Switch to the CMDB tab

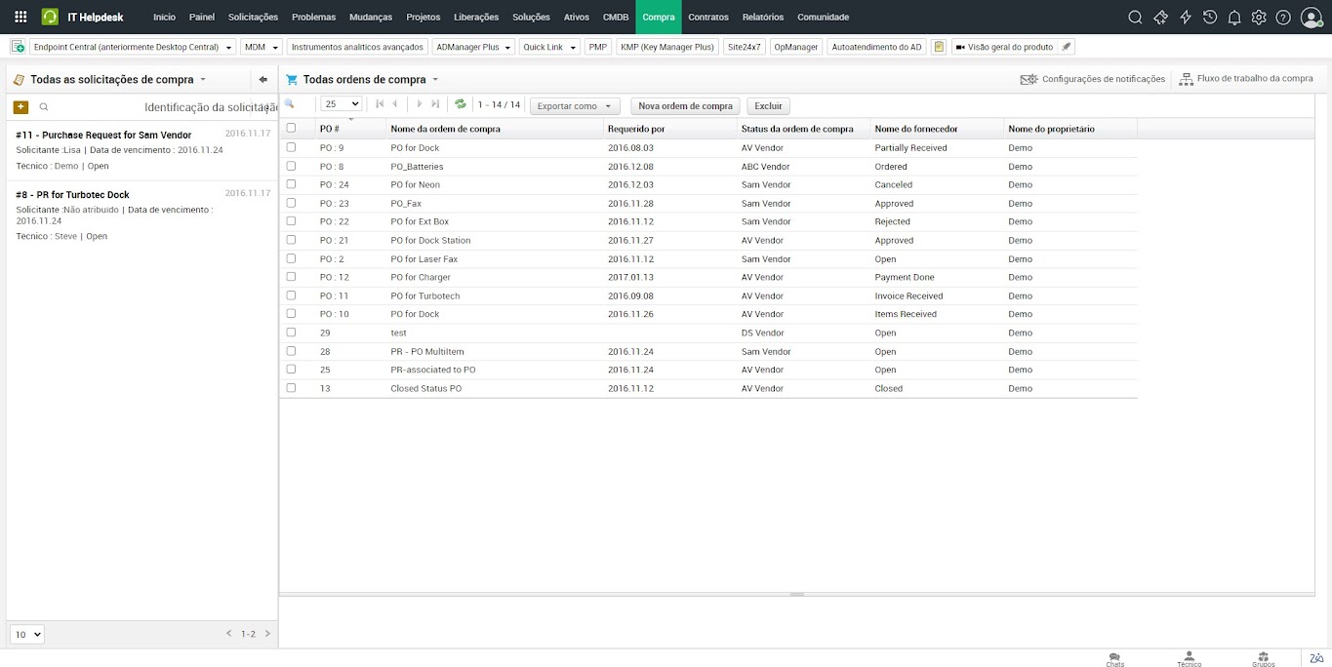[x=616, y=17]
